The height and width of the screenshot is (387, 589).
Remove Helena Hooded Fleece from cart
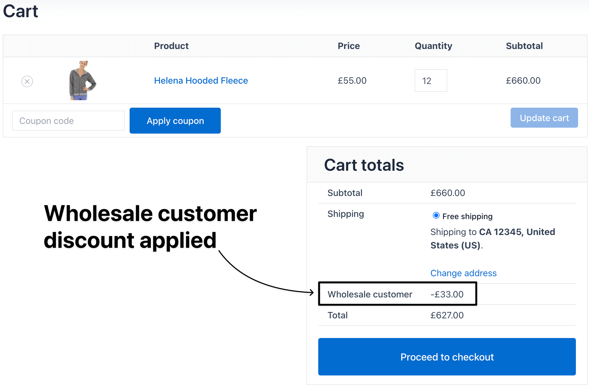click(x=27, y=81)
